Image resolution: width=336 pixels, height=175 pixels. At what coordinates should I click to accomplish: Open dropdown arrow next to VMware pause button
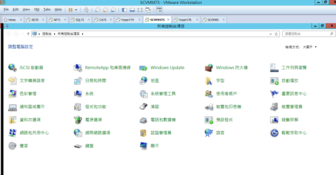pos(76,9)
